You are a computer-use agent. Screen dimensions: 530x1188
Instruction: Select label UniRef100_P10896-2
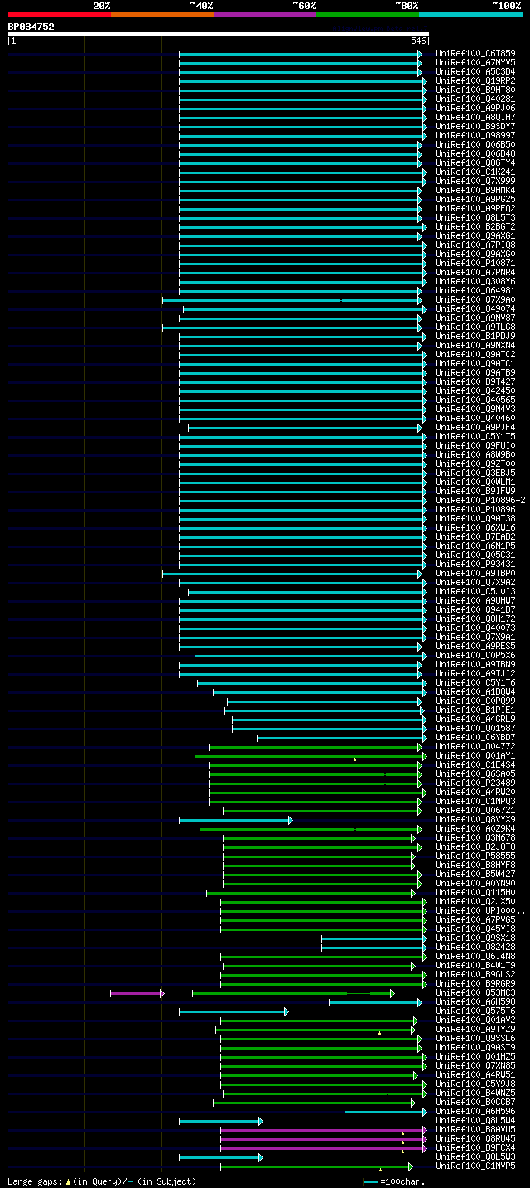point(480,501)
